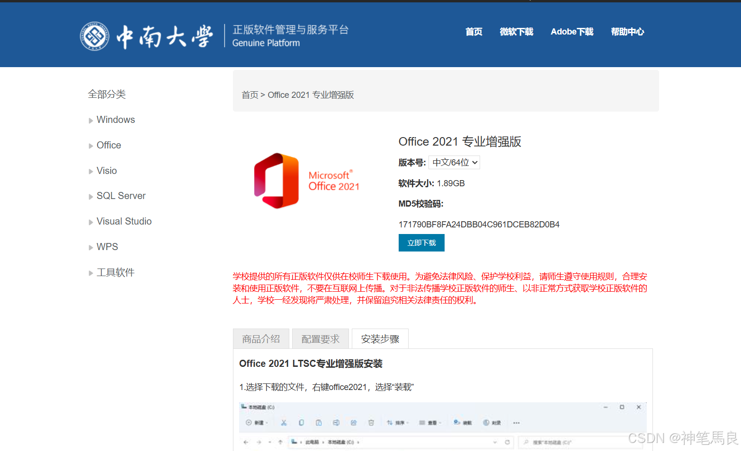741x451 pixels.
Task: Click the 正版软件管理与服务平台 platform title
Action: 291,30
